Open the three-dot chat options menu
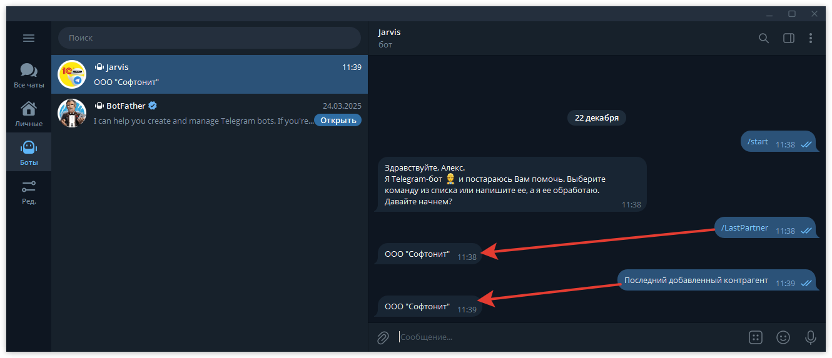The image size is (832, 358). pos(811,38)
